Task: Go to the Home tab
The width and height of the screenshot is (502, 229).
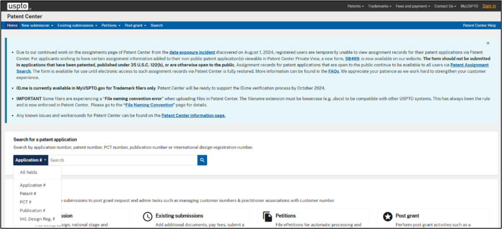Action: pyautogui.click(x=12, y=25)
